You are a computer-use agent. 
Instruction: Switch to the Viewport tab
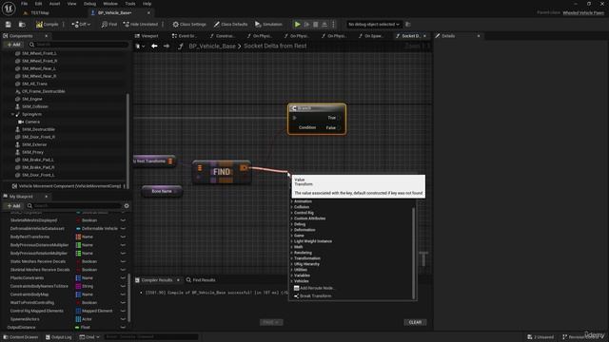coord(147,36)
